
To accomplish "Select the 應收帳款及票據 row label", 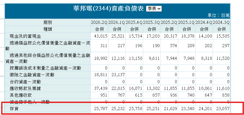I will [x=25, y=88].
